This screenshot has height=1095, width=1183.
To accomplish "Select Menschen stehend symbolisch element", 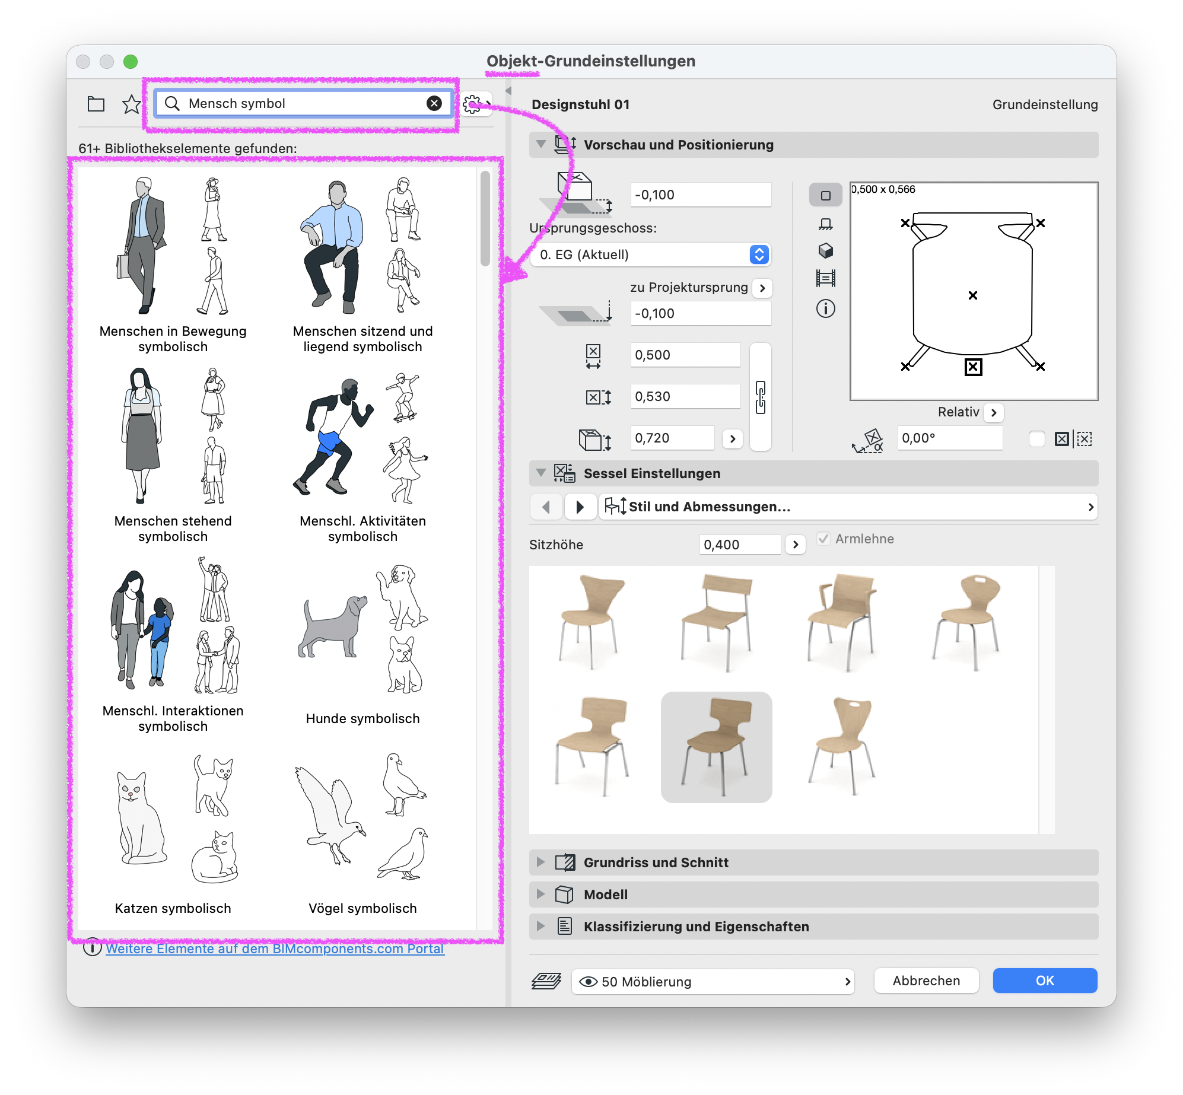I will [173, 454].
